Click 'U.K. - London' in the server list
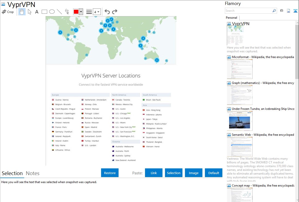 90,145
